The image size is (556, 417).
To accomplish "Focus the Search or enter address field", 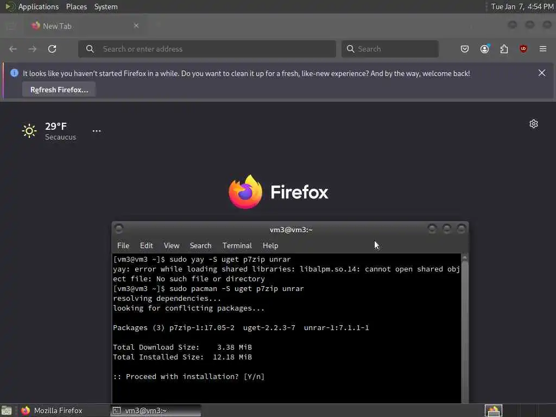I will 207,49.
